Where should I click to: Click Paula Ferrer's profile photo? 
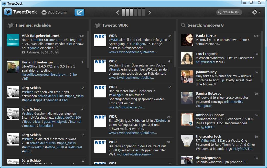(x=187, y=40)
